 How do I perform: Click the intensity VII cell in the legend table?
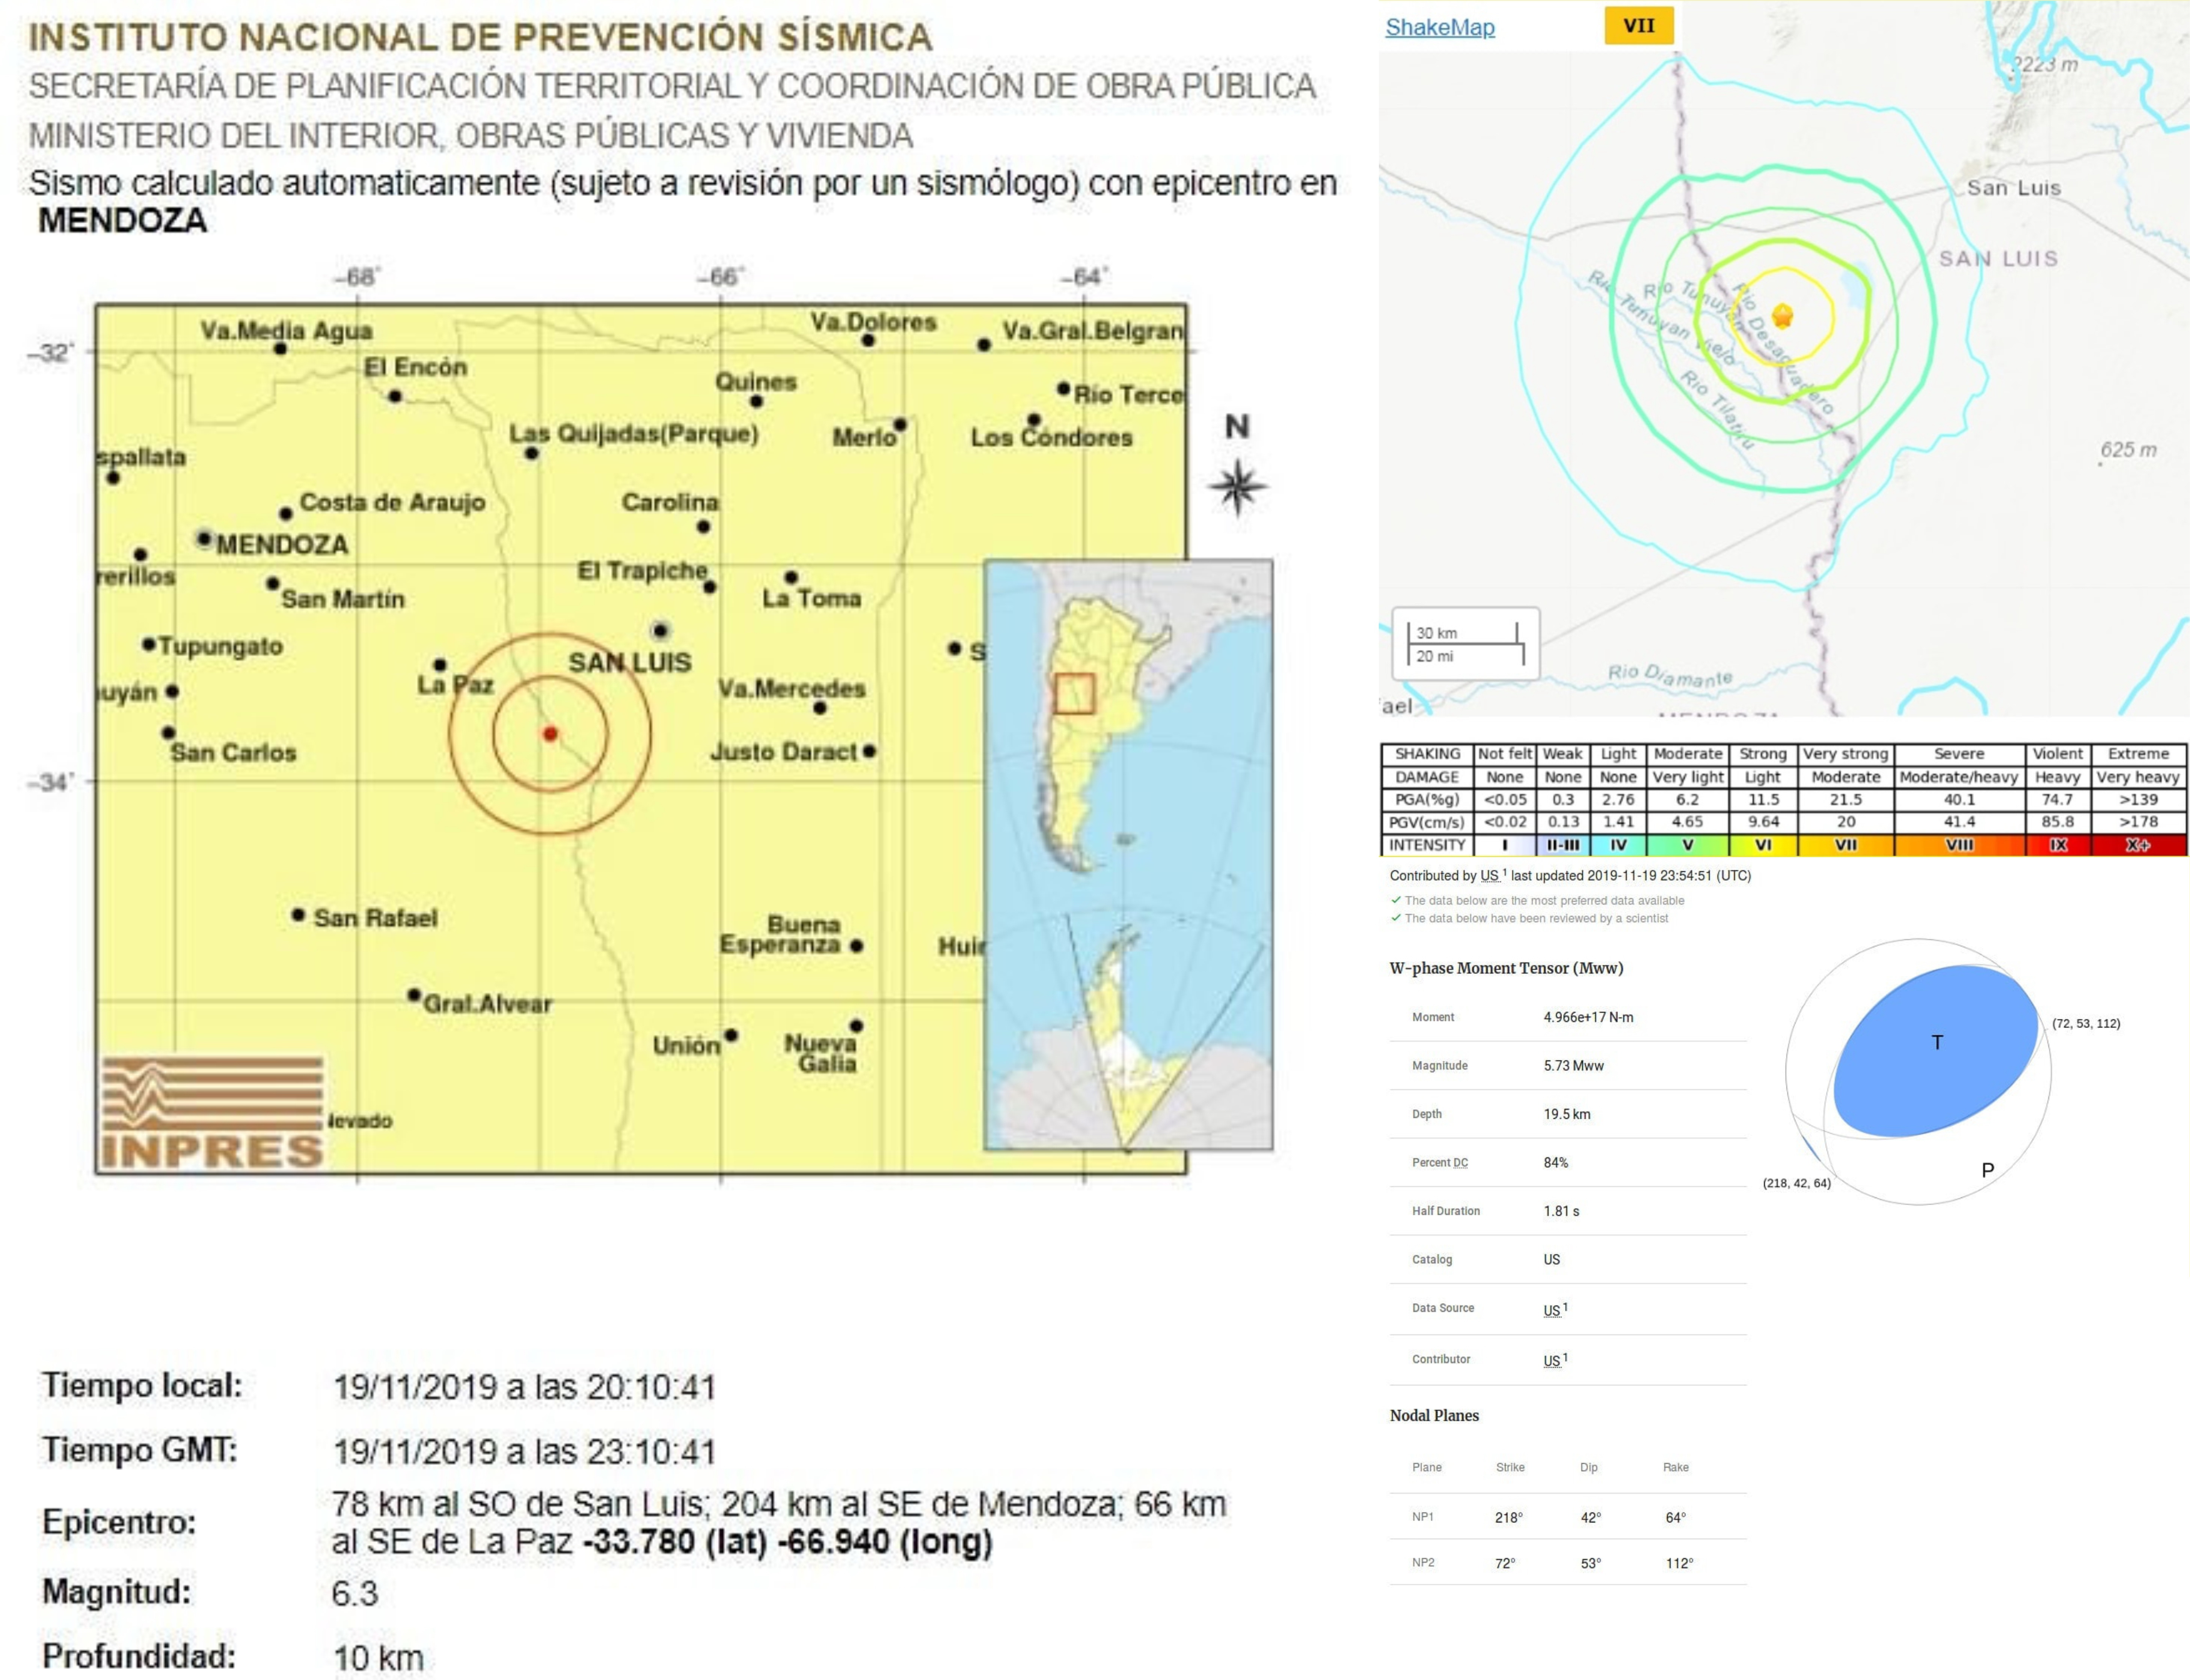pos(1846,845)
